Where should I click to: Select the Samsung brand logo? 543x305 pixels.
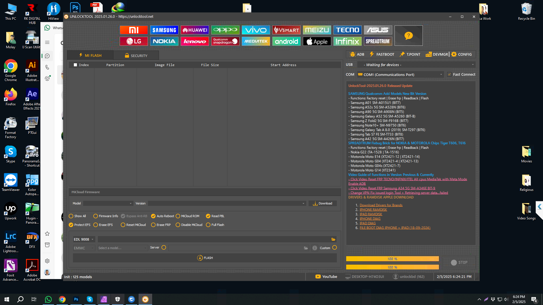164,30
